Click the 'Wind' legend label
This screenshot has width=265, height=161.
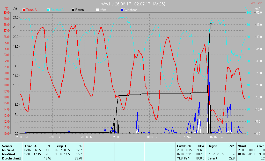point(103,10)
